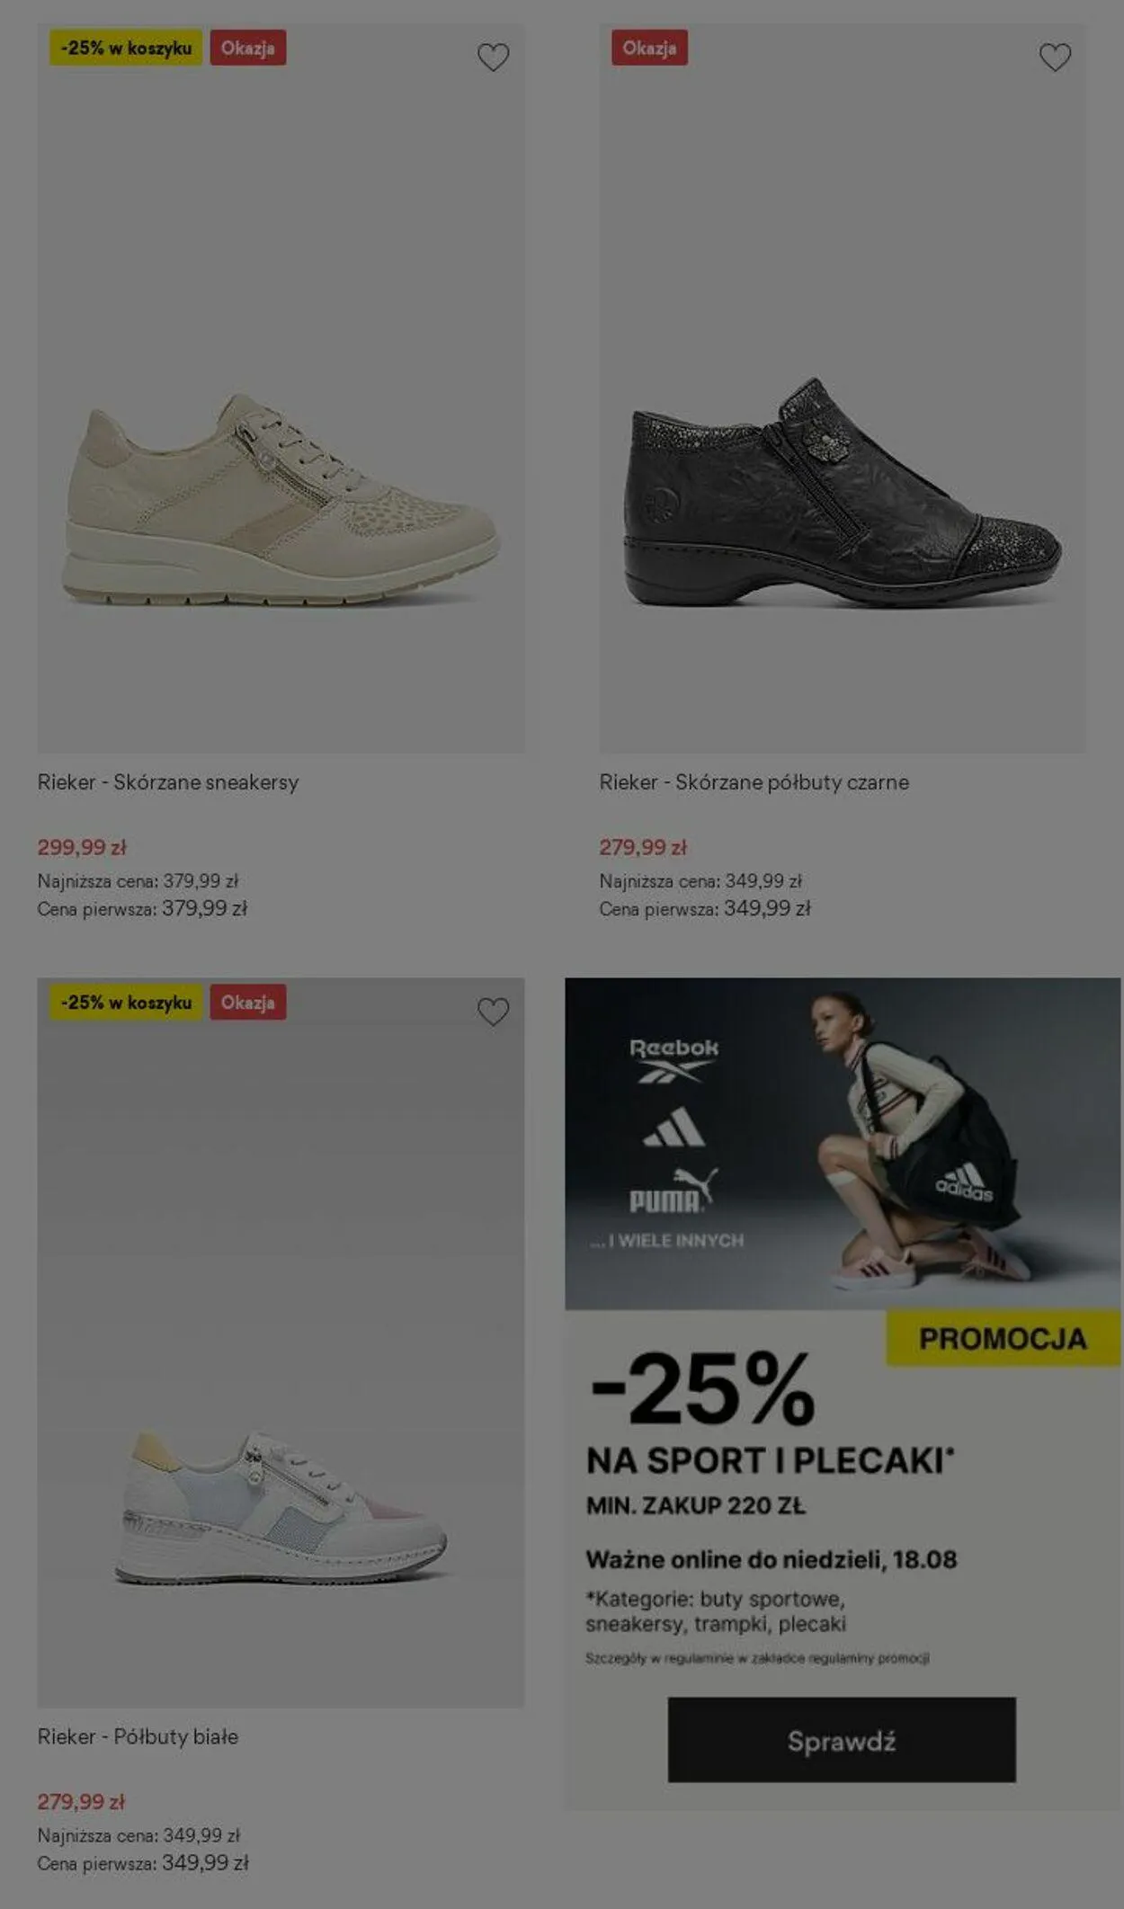Click the Reebok logo in the banner
This screenshot has height=1909, width=1124.
pos(674,1059)
